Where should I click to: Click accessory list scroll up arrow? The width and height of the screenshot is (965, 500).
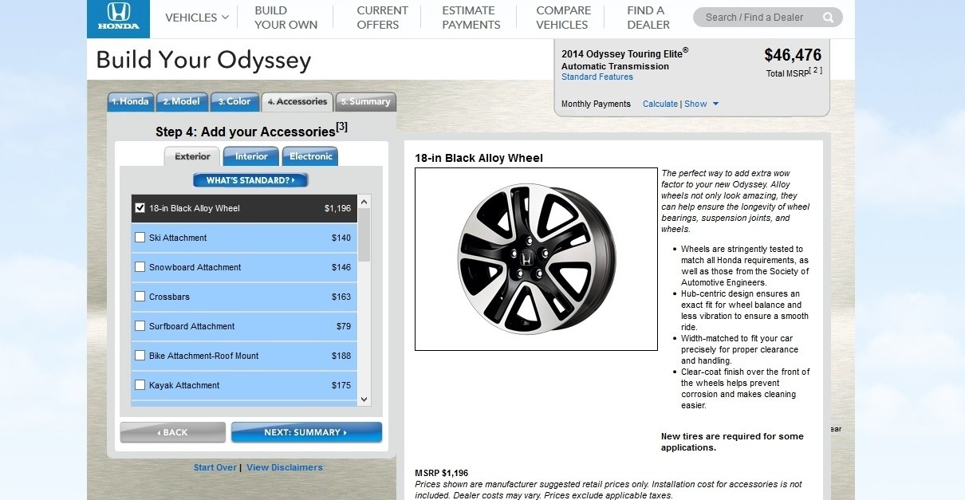[x=364, y=202]
